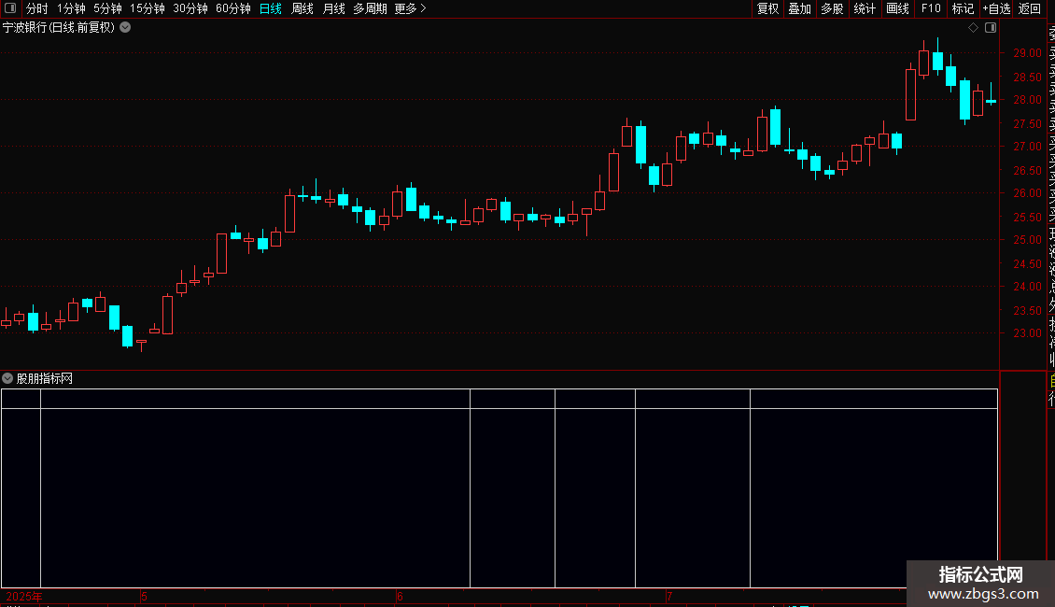The image size is (1055, 607).
Task: Switch to 周线 weekly chart
Action: [302, 8]
